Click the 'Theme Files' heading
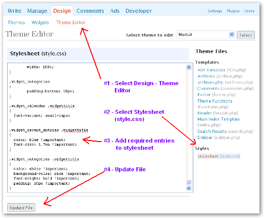264x218 pixels. coord(211,51)
